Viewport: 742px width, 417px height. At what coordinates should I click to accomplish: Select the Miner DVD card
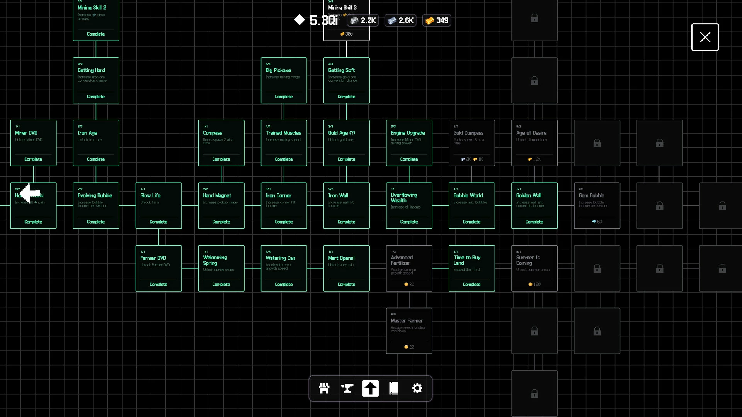[x=33, y=143]
